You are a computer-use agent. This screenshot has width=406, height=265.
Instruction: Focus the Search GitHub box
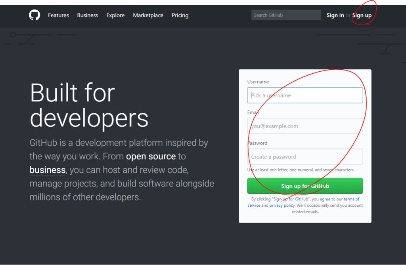point(286,15)
